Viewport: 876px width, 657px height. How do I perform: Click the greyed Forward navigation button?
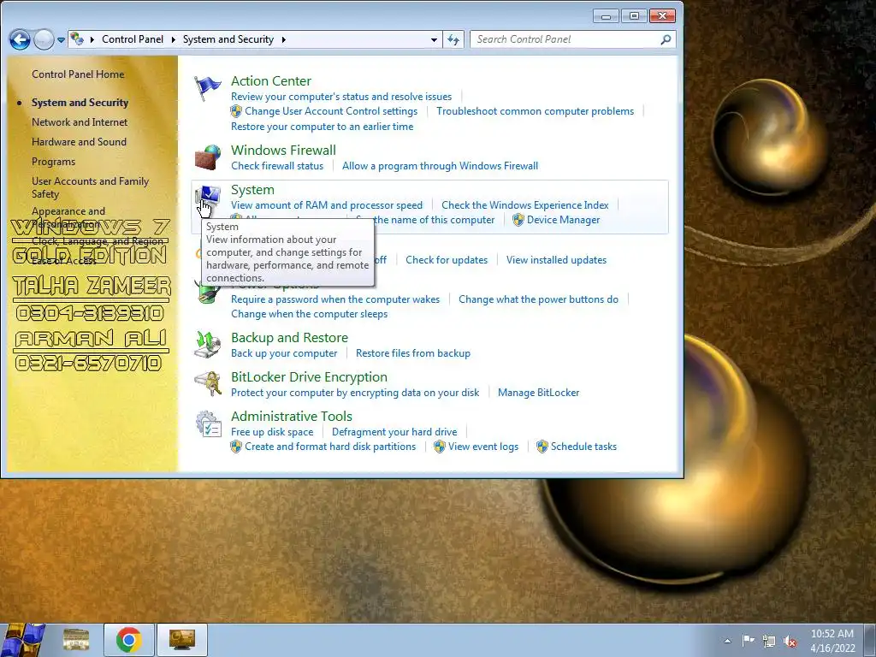click(x=44, y=39)
